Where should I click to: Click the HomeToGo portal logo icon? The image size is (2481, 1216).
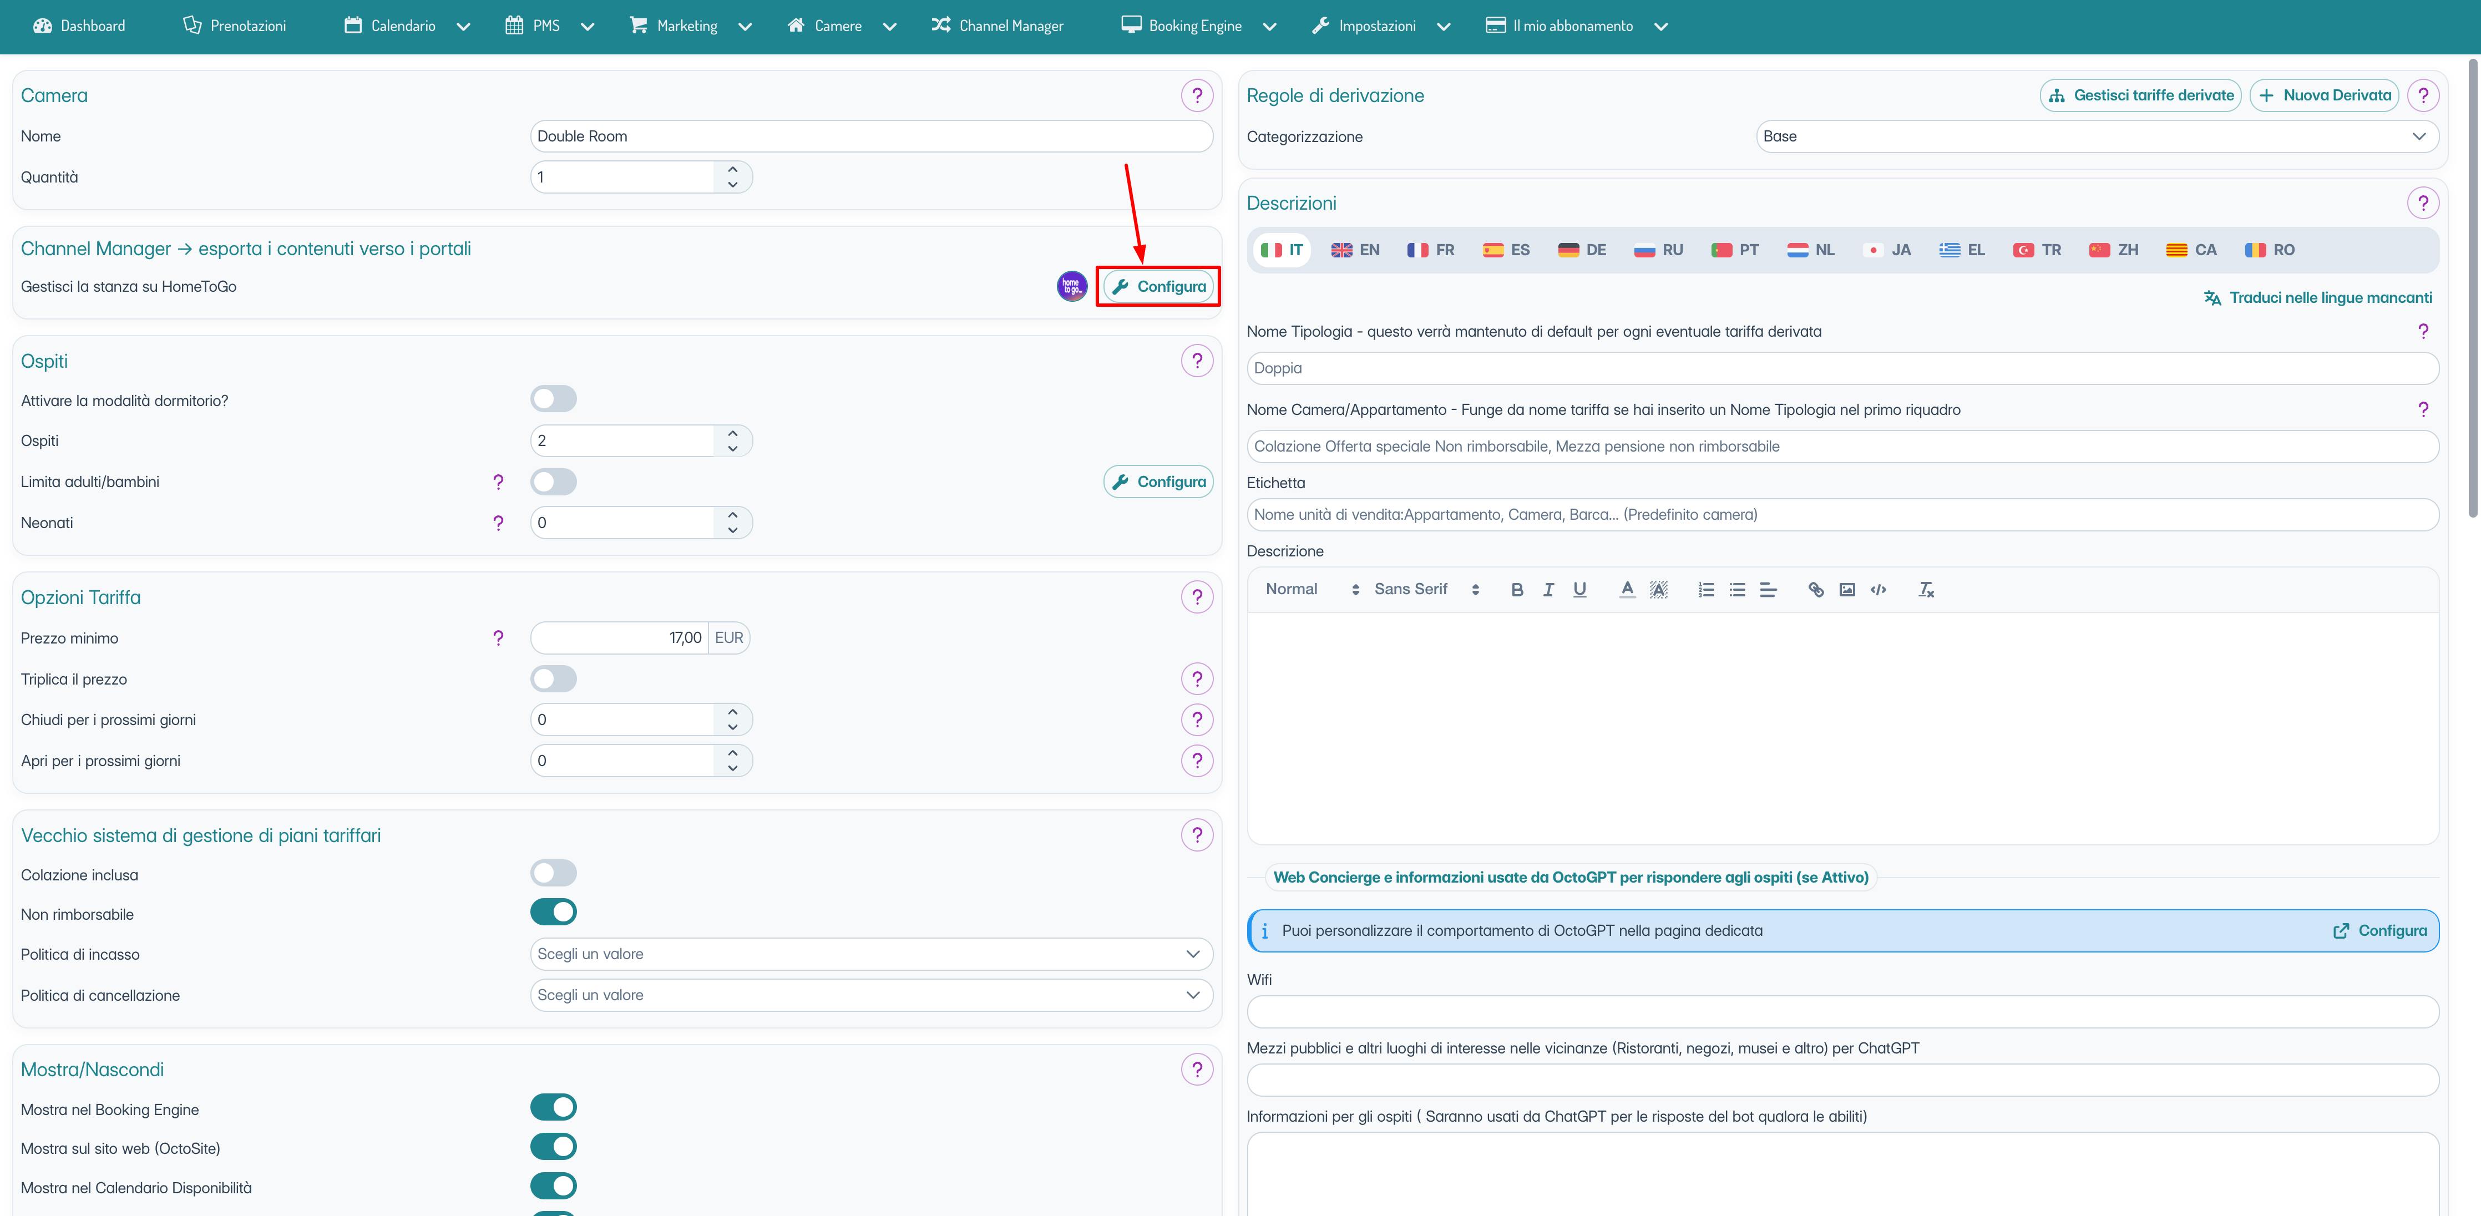pos(1071,286)
